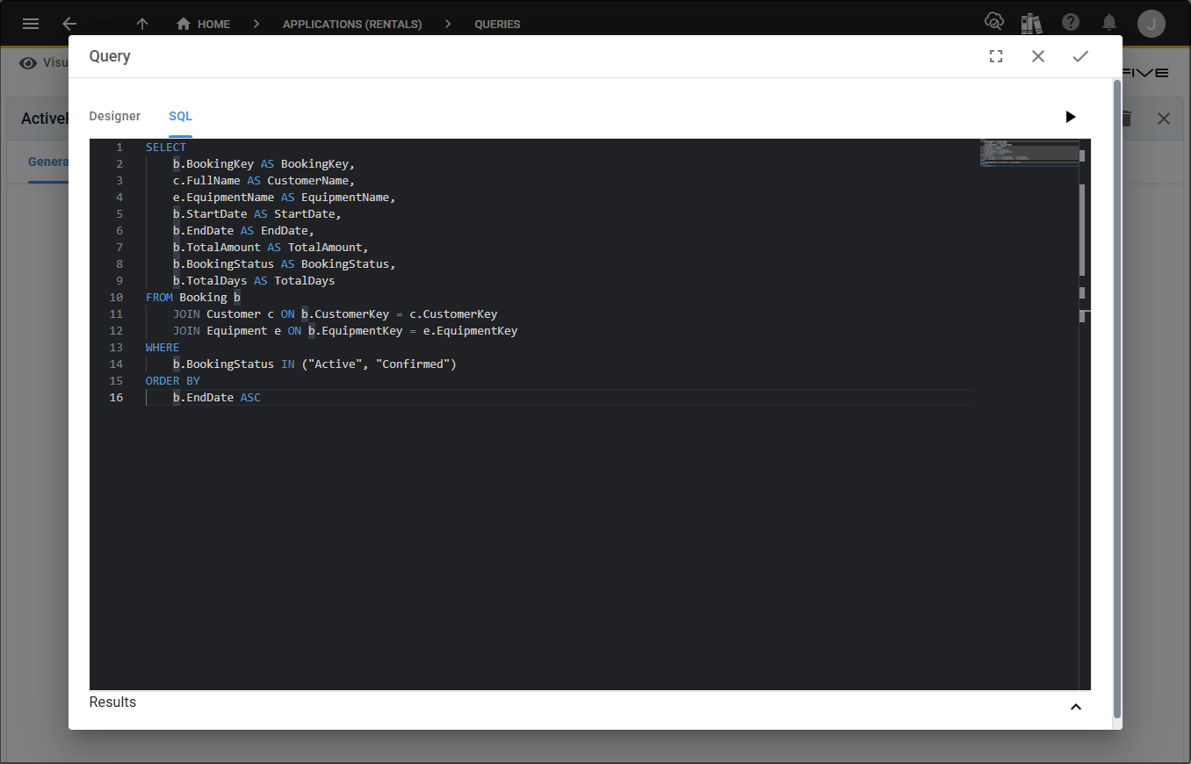
Task: Close the background form X icon
Action: pos(1164,119)
